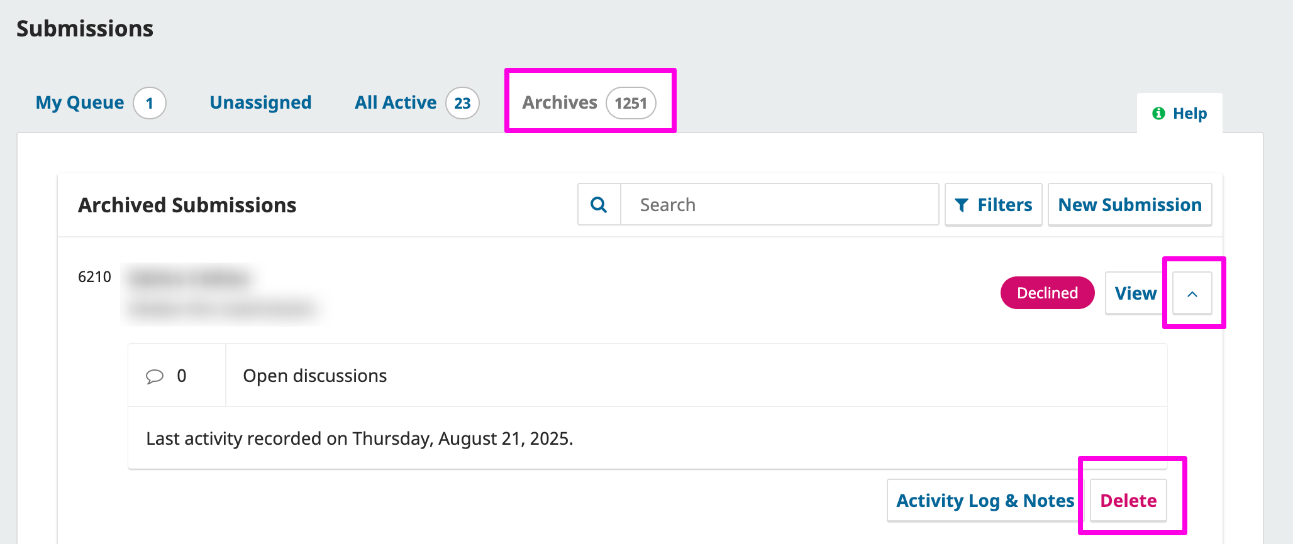Start a New Submission
This screenshot has height=544, width=1293.
click(x=1129, y=205)
